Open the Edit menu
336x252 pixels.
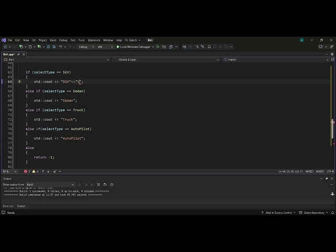pyautogui.click(x=17, y=40)
